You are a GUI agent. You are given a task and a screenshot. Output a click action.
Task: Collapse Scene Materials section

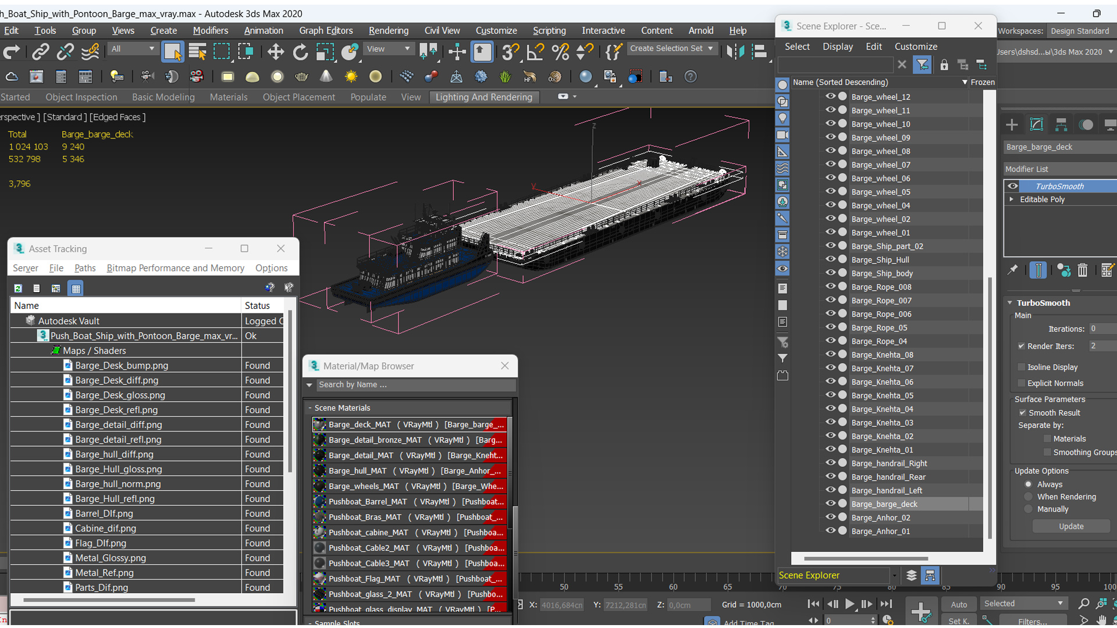point(310,408)
